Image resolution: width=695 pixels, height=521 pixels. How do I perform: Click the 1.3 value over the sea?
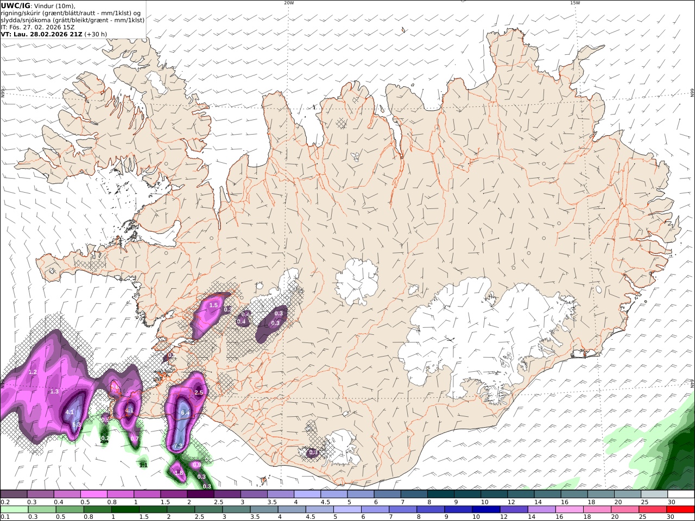pyautogui.click(x=54, y=392)
